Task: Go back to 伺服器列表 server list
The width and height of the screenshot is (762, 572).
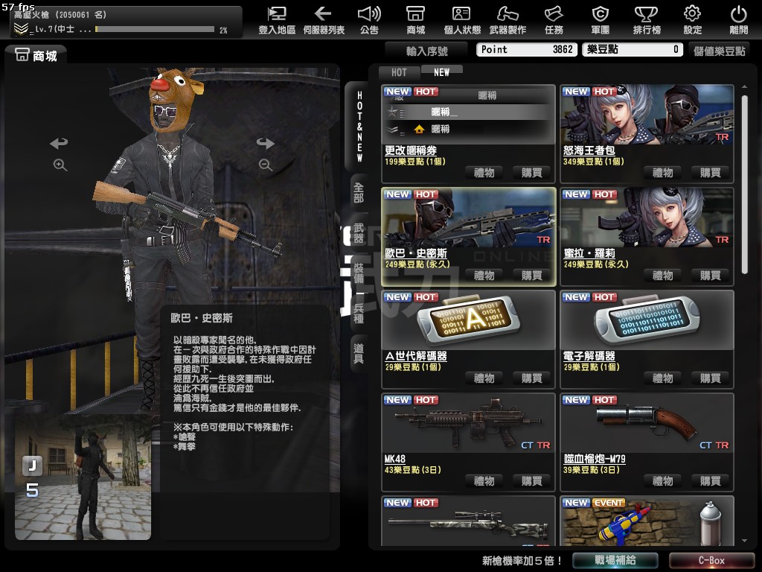Action: (x=323, y=14)
